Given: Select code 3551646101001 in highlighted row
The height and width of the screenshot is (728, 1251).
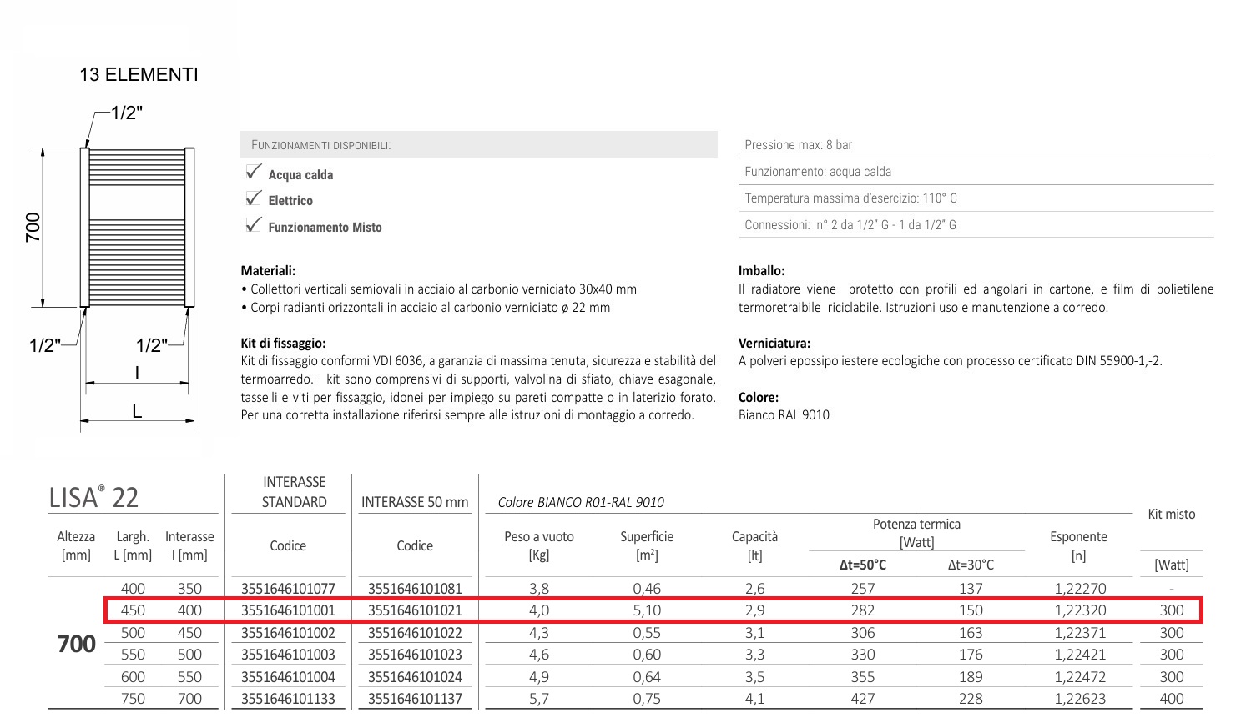Looking at the screenshot, I should point(288,610).
